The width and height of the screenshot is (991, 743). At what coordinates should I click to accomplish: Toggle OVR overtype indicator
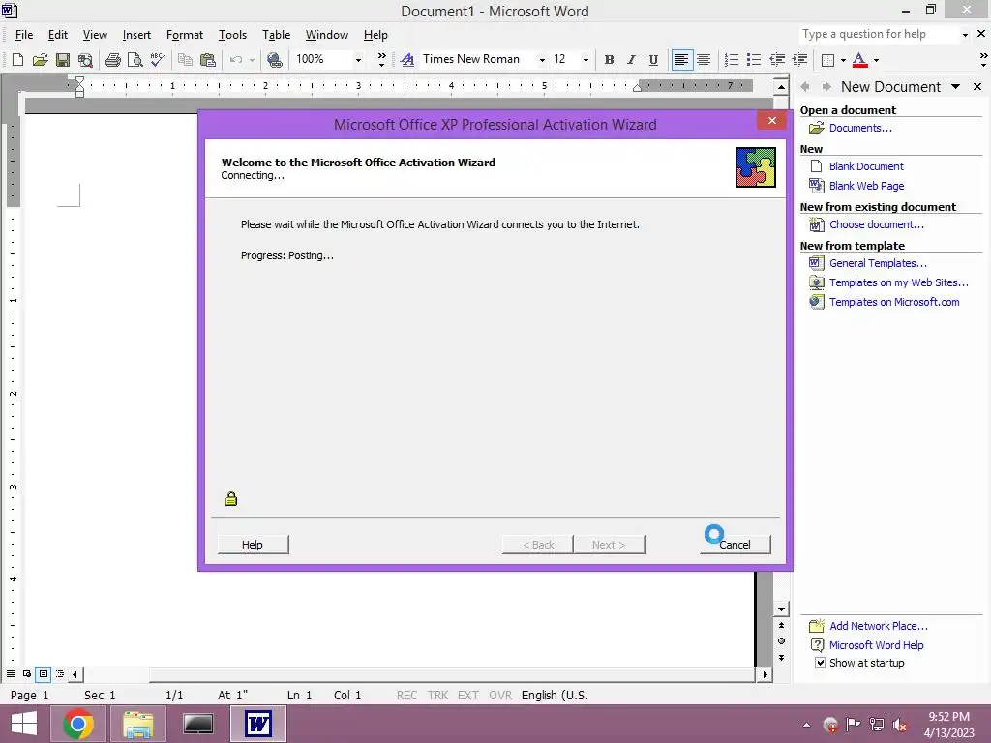pos(500,696)
